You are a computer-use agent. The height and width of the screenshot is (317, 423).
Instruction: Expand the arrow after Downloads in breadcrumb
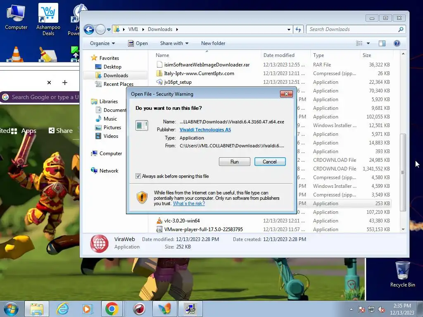(177, 29)
